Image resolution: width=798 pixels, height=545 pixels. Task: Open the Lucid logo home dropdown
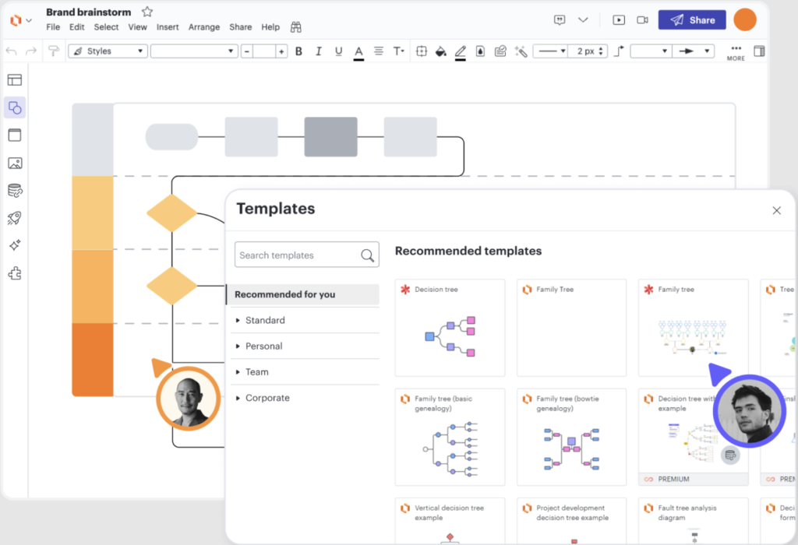[x=21, y=20]
